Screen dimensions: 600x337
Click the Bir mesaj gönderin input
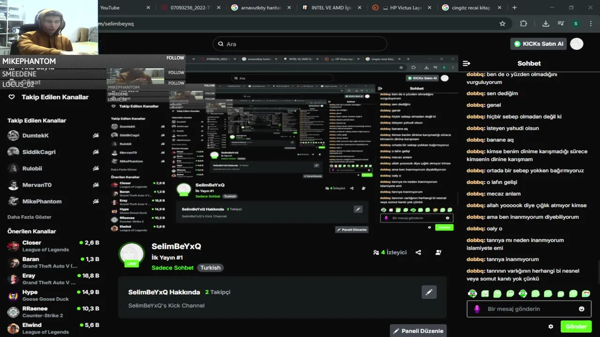point(529,309)
